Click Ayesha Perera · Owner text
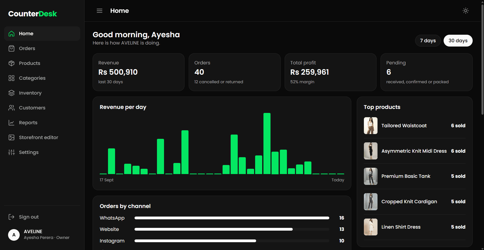The width and height of the screenshot is (484, 250). pos(47,238)
